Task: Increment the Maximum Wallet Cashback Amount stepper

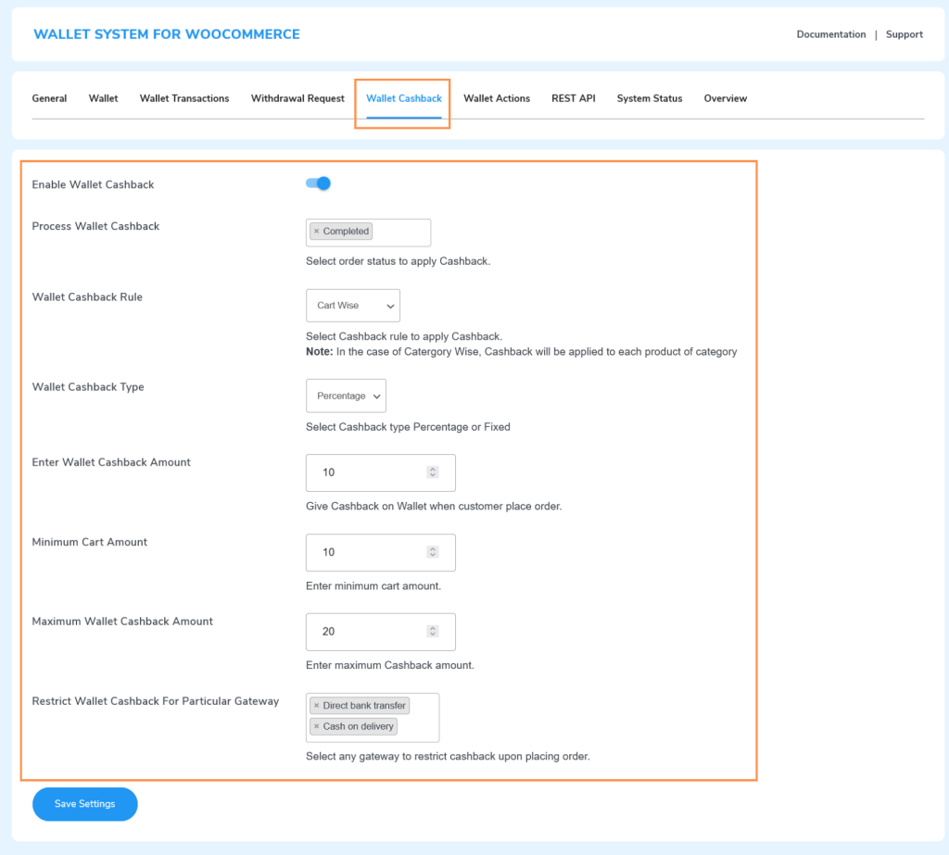Action: click(x=432, y=627)
